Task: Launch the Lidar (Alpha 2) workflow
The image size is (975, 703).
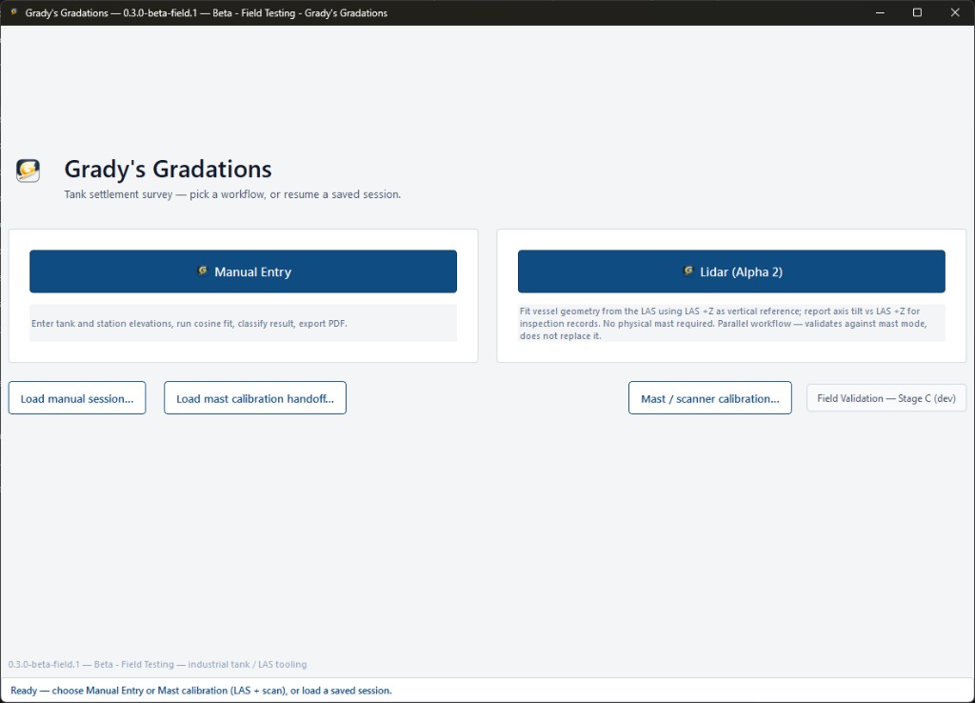Action: pyautogui.click(x=731, y=271)
